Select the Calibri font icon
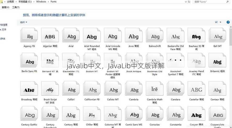This screenshot has width=232, height=128. click(x=71, y=89)
